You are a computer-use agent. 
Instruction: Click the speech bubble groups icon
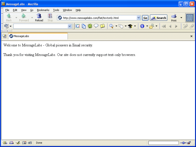click(x=96, y=26)
